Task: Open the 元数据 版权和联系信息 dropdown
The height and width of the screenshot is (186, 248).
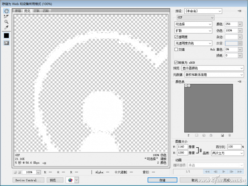Action: [x=214, y=75]
